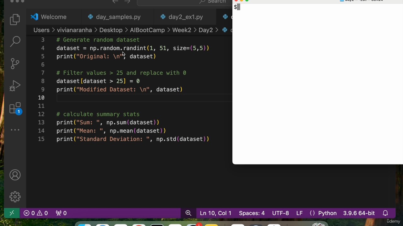This screenshot has height=226, width=403.
Task: Click line 15 Standard Deviation print statement
Action: coord(133,139)
